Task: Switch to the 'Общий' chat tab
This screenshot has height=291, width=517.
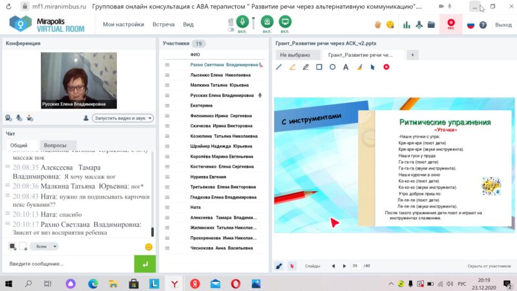Action: click(x=19, y=145)
